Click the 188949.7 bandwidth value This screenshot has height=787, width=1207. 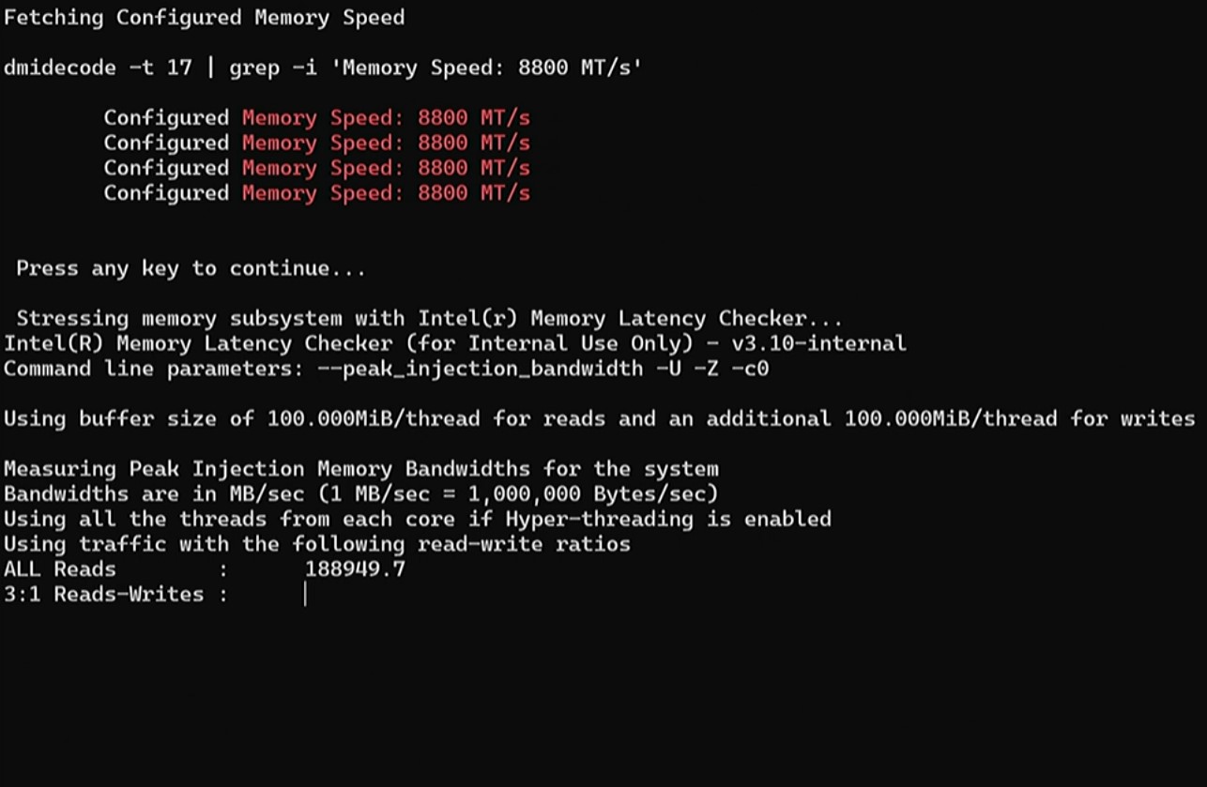[x=355, y=569]
